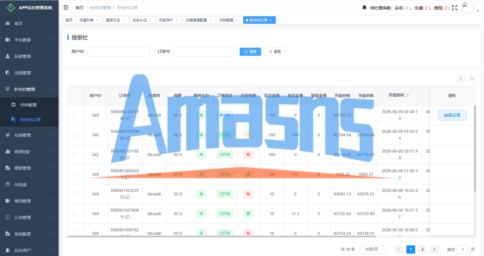Close the 实名认证 tab

(x=150, y=20)
